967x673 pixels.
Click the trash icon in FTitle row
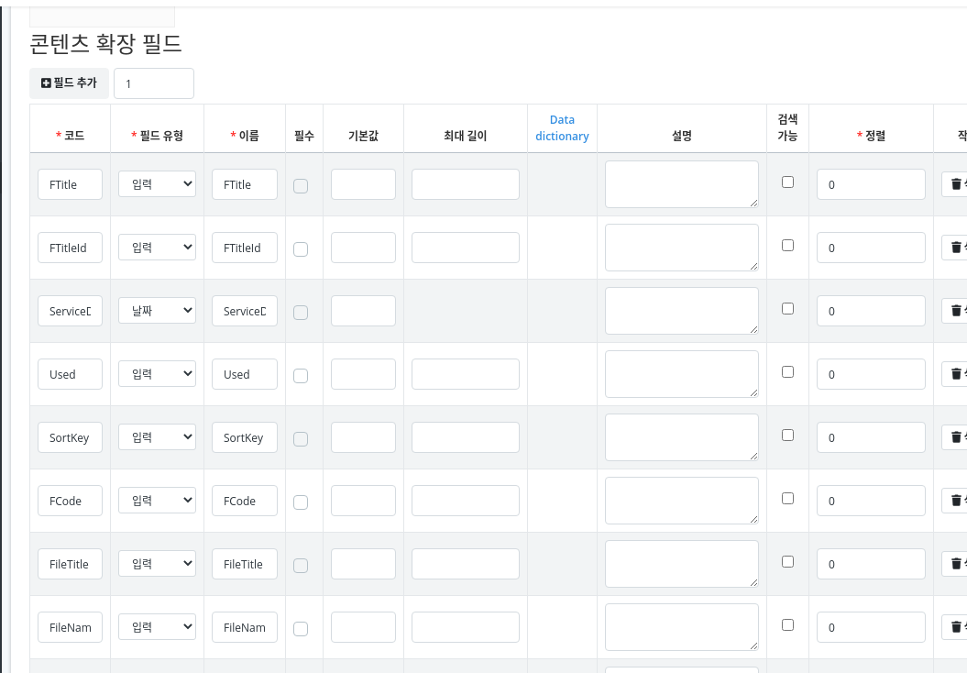(x=956, y=184)
